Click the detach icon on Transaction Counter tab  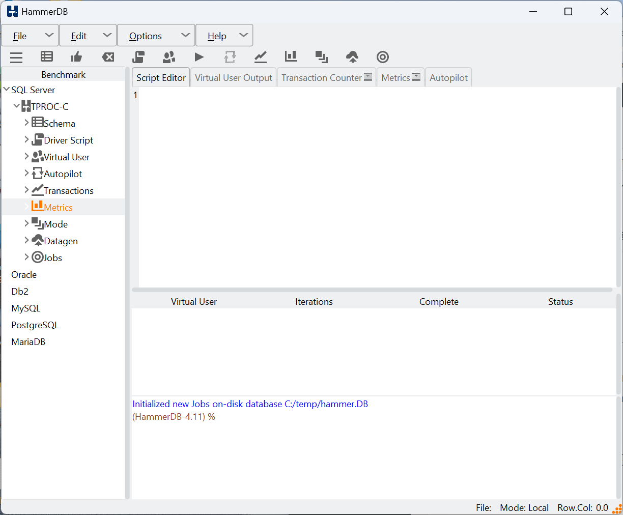(368, 77)
